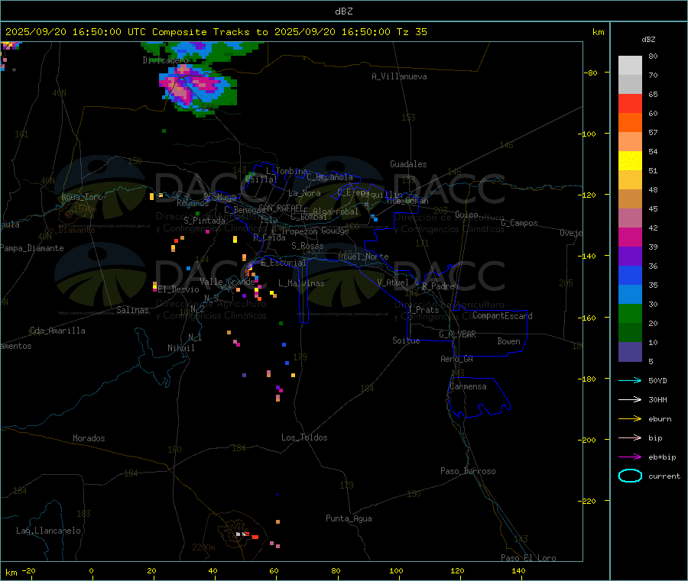Click the dBZ title at top
688x581 pixels.
[x=343, y=11]
